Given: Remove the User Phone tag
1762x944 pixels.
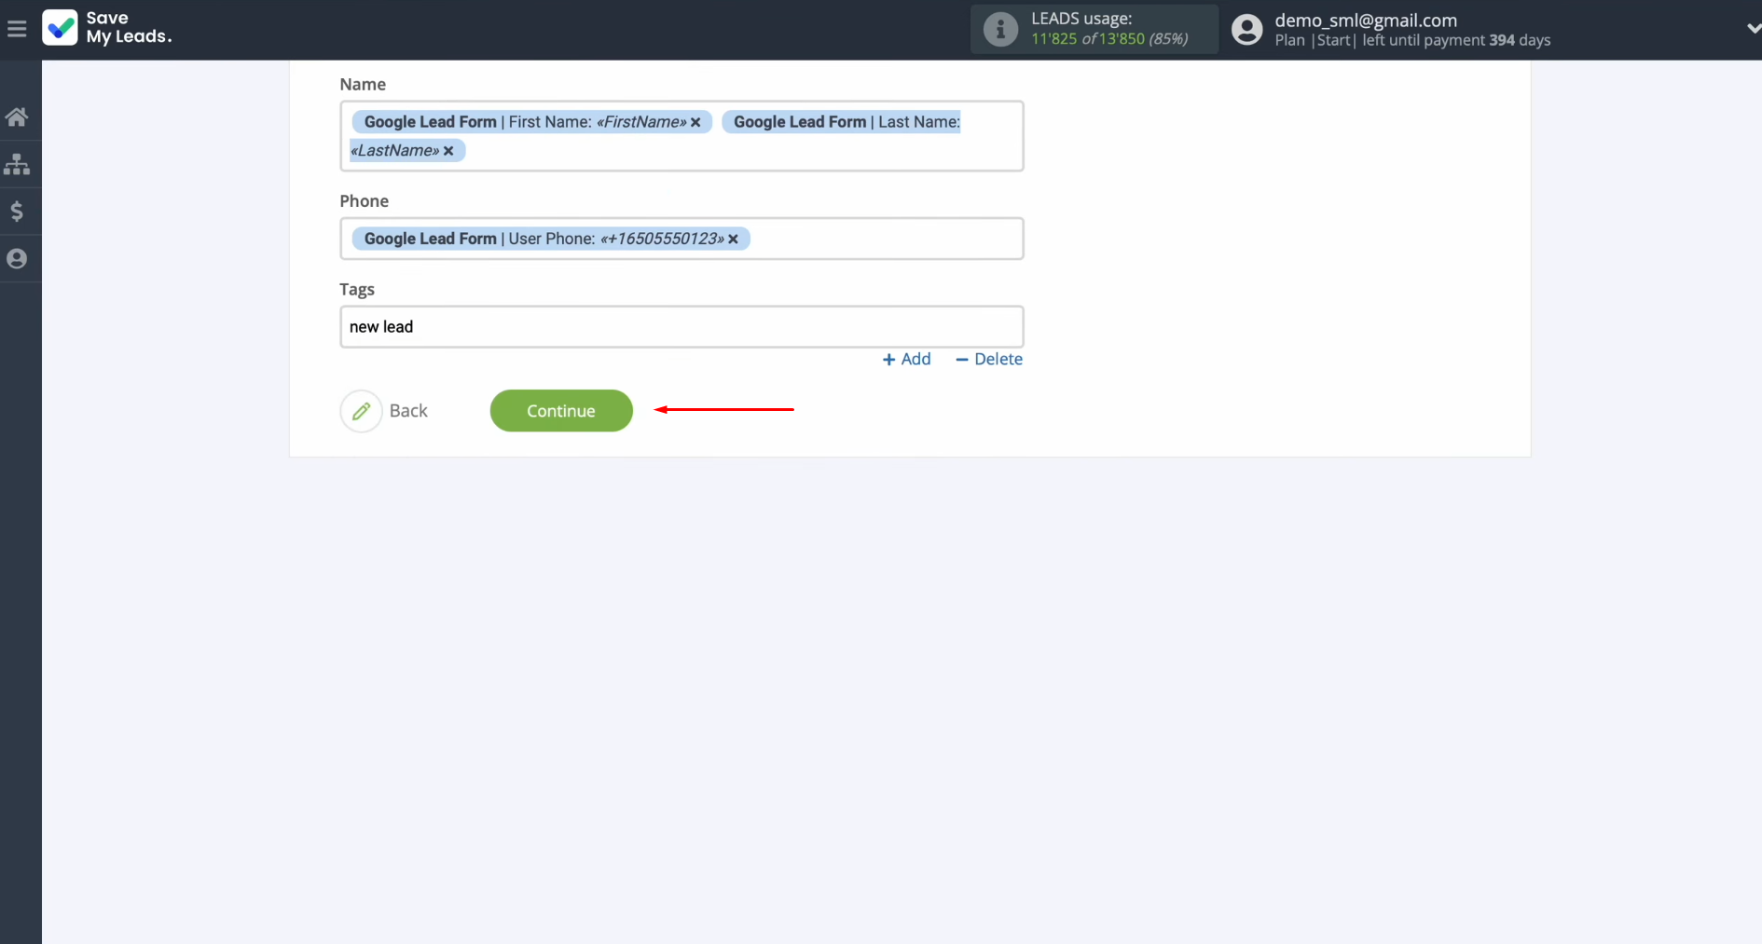Looking at the screenshot, I should tap(734, 239).
